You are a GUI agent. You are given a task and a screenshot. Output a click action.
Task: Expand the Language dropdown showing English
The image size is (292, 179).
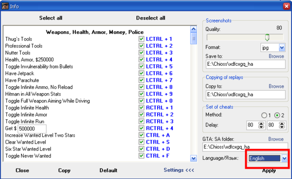click(284, 158)
